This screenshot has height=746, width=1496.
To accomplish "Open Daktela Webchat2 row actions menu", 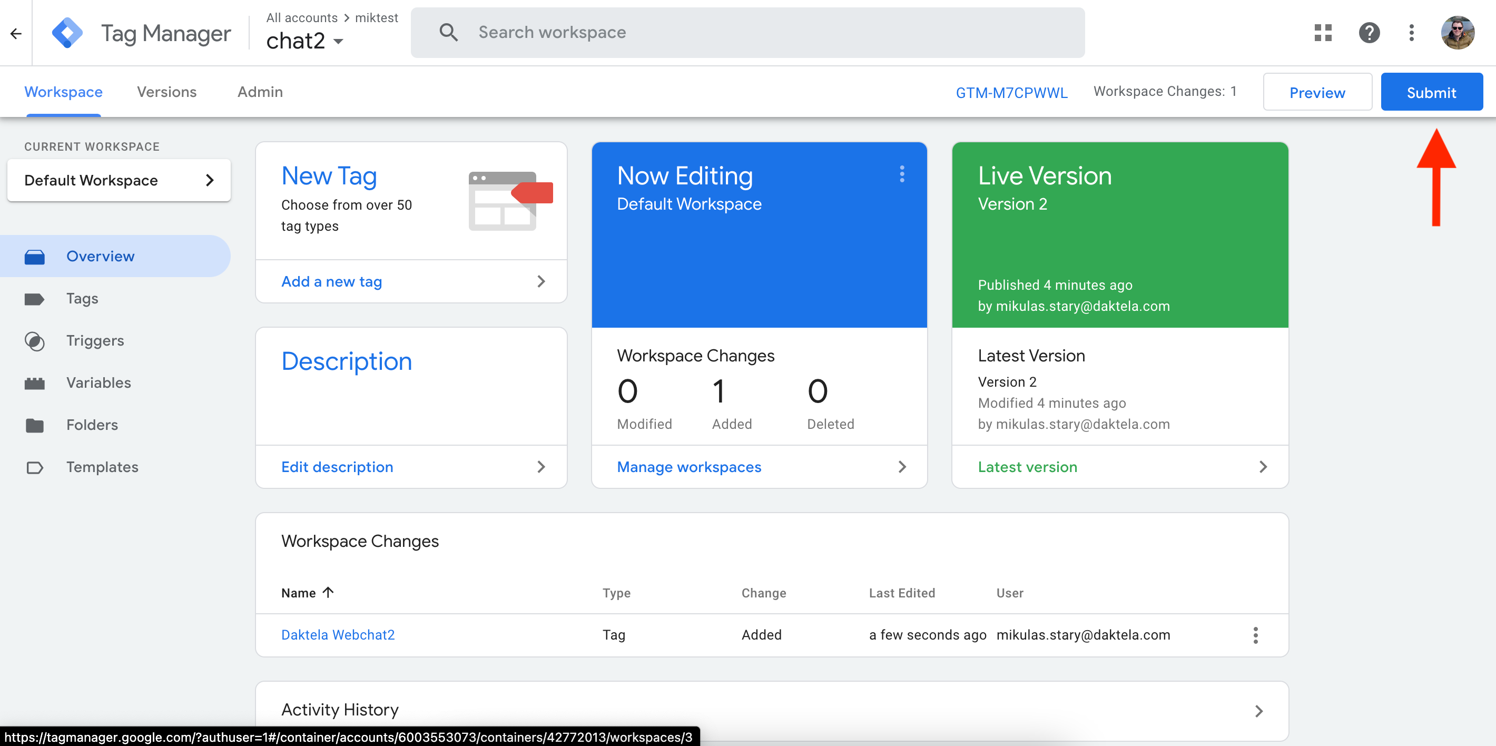I will tap(1255, 635).
